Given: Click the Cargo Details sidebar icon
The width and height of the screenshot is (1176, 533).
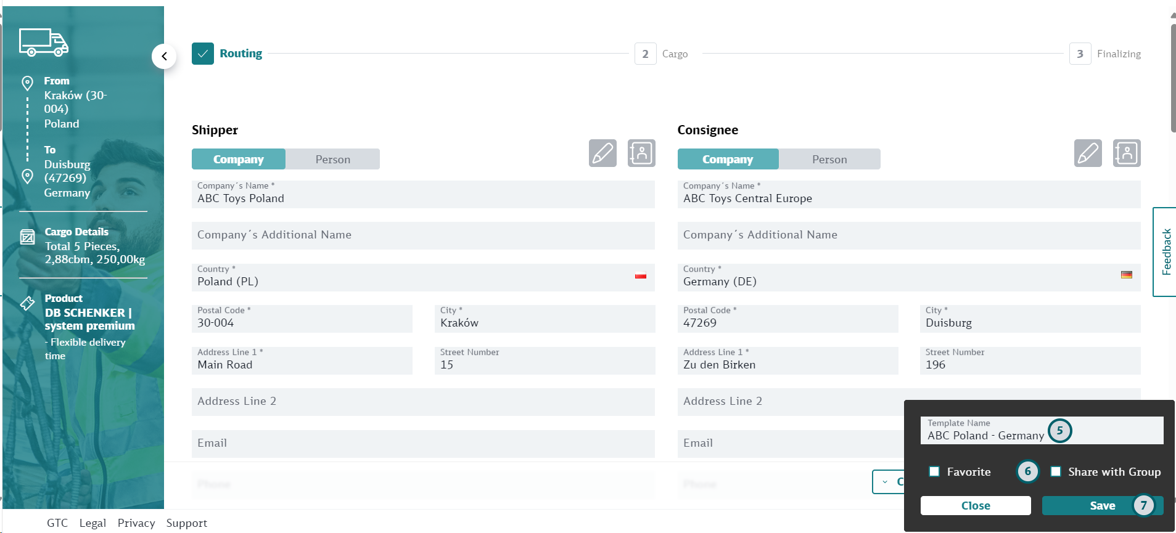Looking at the screenshot, I should (x=28, y=237).
